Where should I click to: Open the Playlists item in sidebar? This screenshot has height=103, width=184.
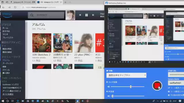click(x=8, y=37)
